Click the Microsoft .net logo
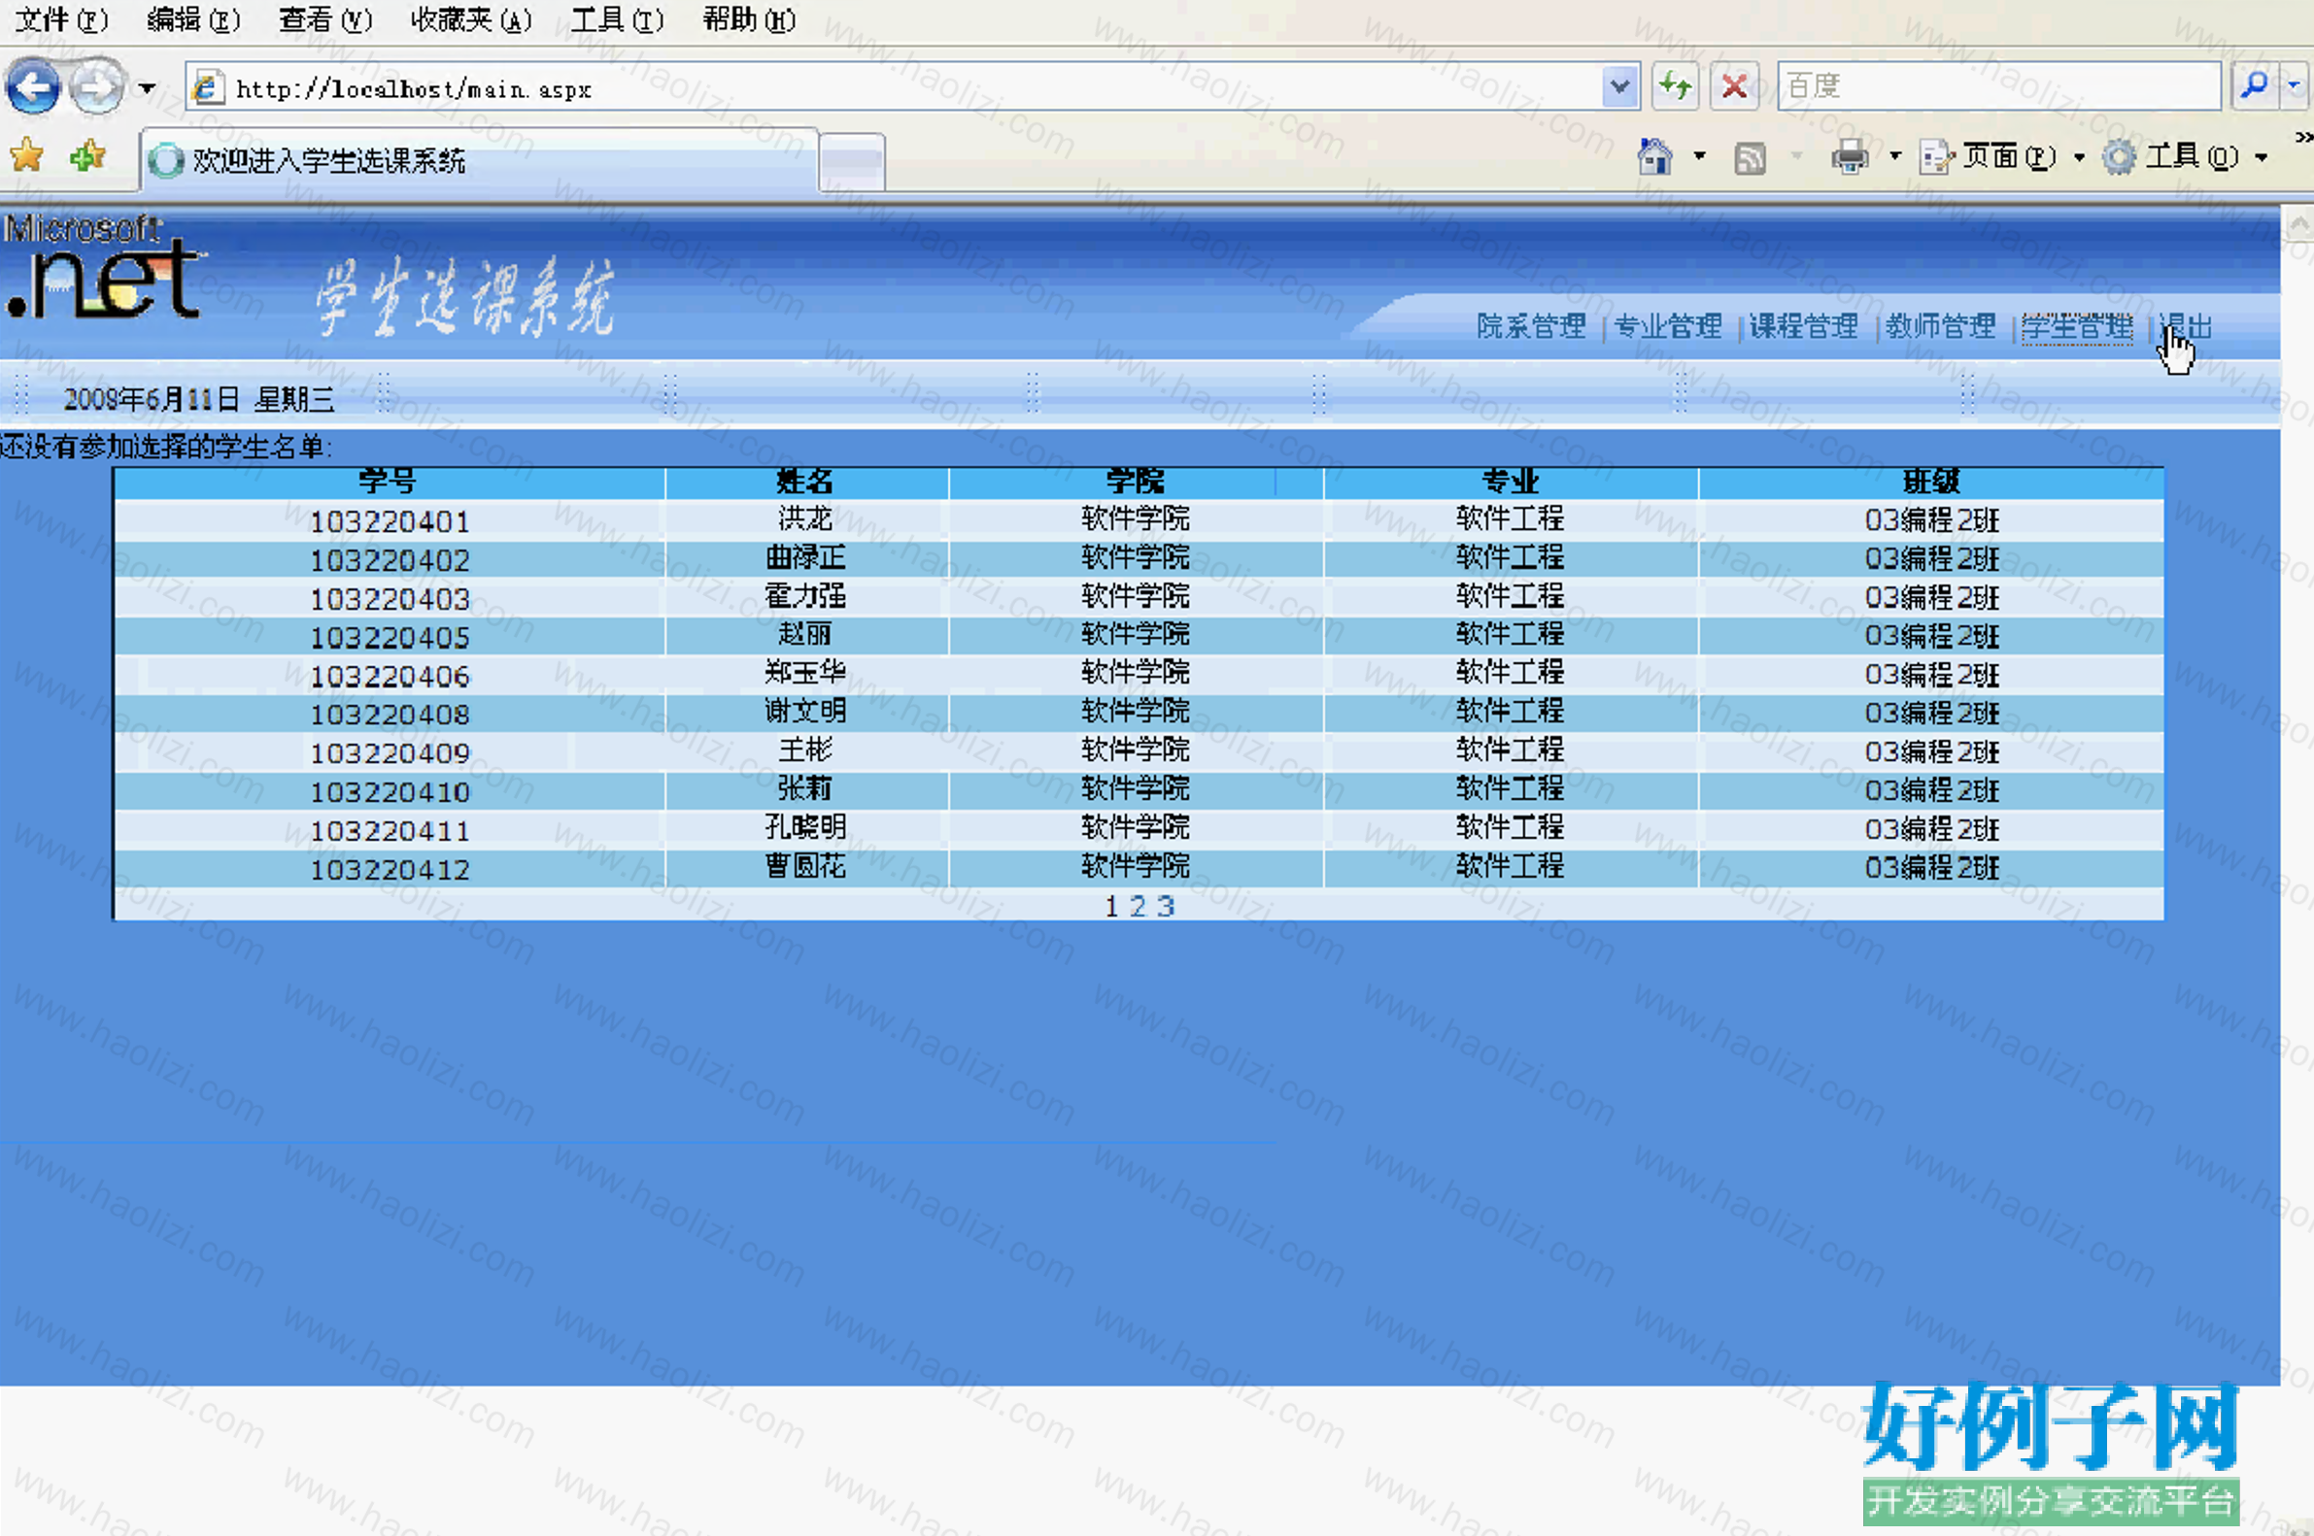Screen dimensions: 2314x1536 (105, 268)
